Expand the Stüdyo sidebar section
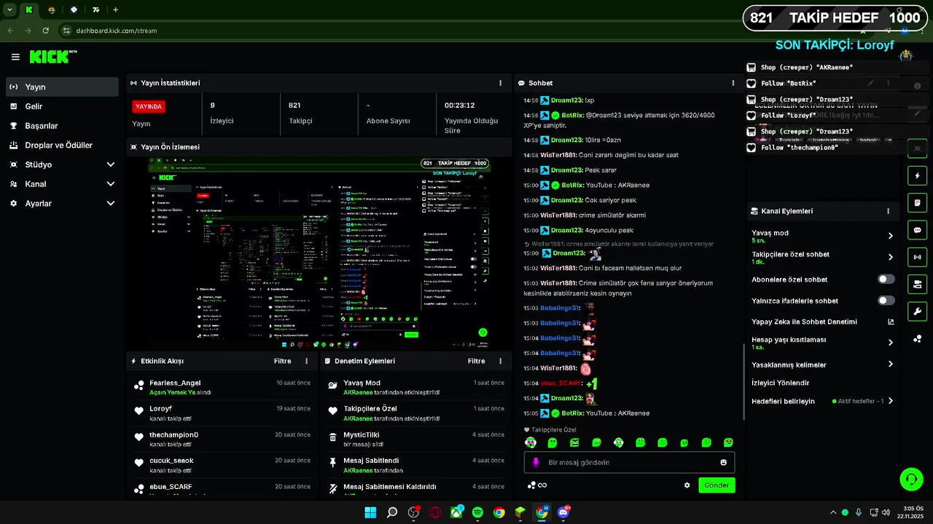The height and width of the screenshot is (524, 933). 62,164
